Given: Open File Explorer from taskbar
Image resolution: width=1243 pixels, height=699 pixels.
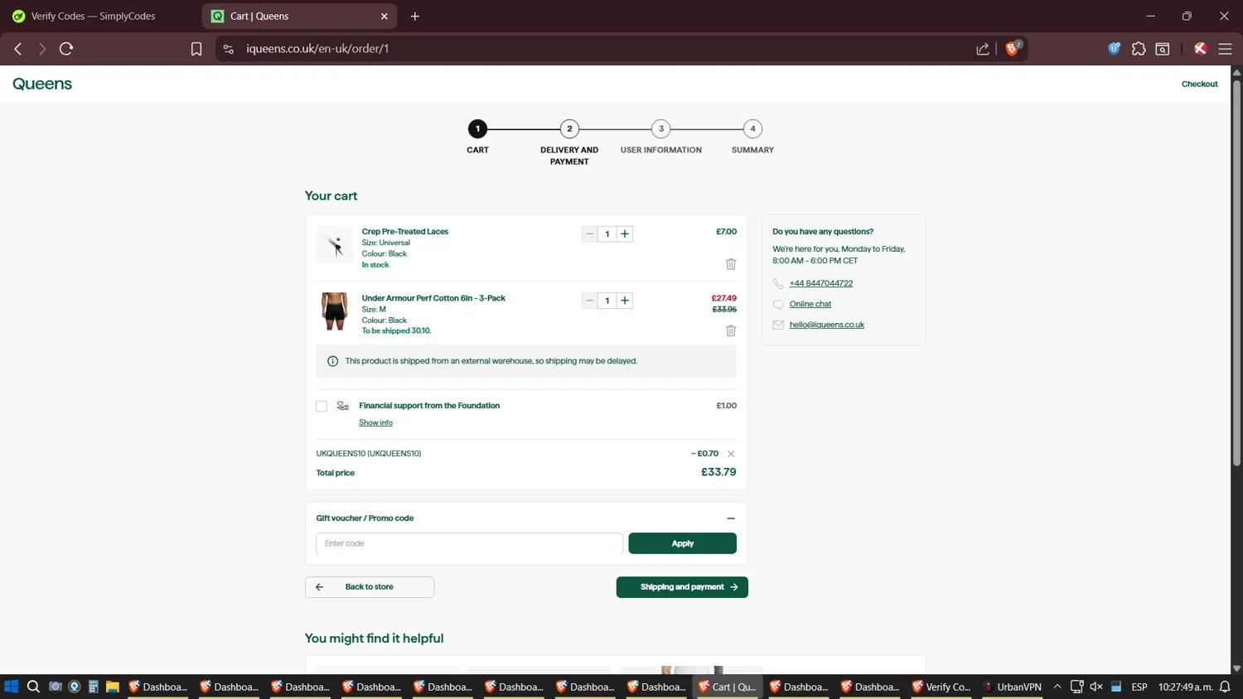Looking at the screenshot, I should (x=113, y=687).
